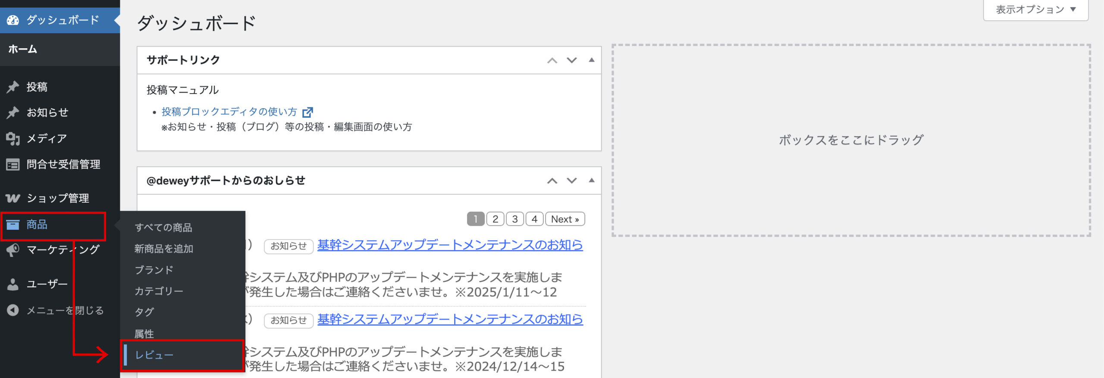Viewport: 1104px width, 378px height.
Task: Choose すべての商品 from the submenu
Action: tap(163, 228)
